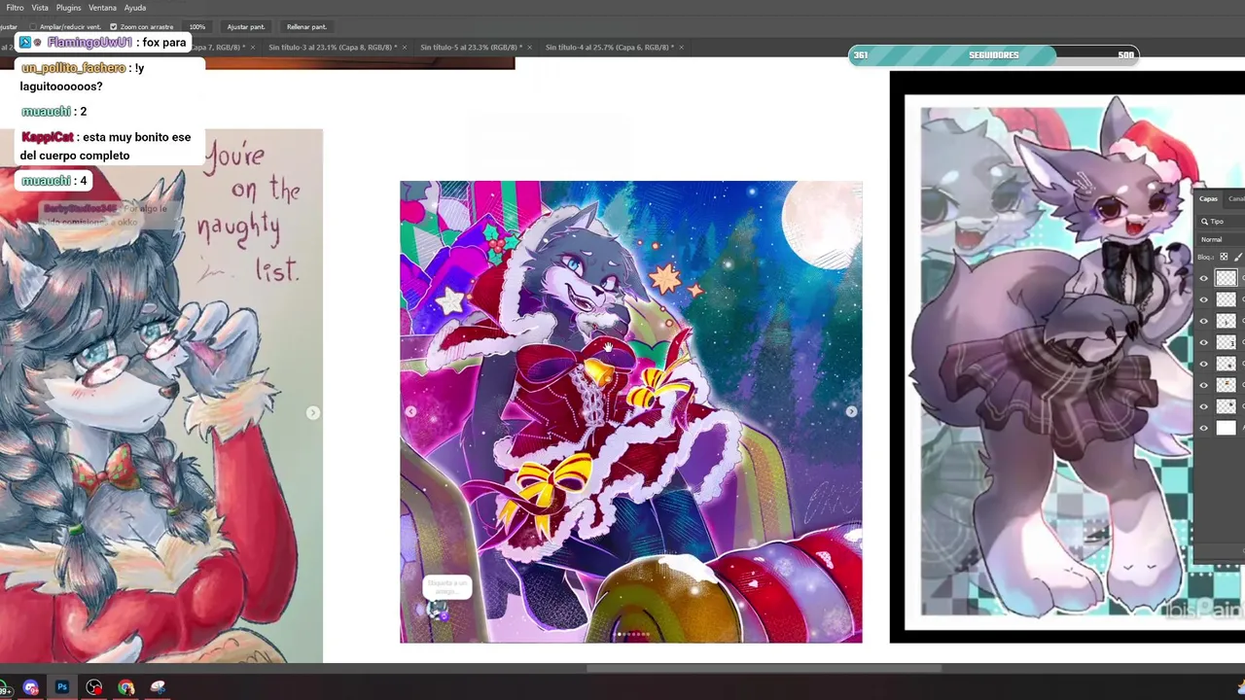The image size is (1245, 700).
Task: Open the Snipping Tool taskbar icon
Action: point(159,687)
